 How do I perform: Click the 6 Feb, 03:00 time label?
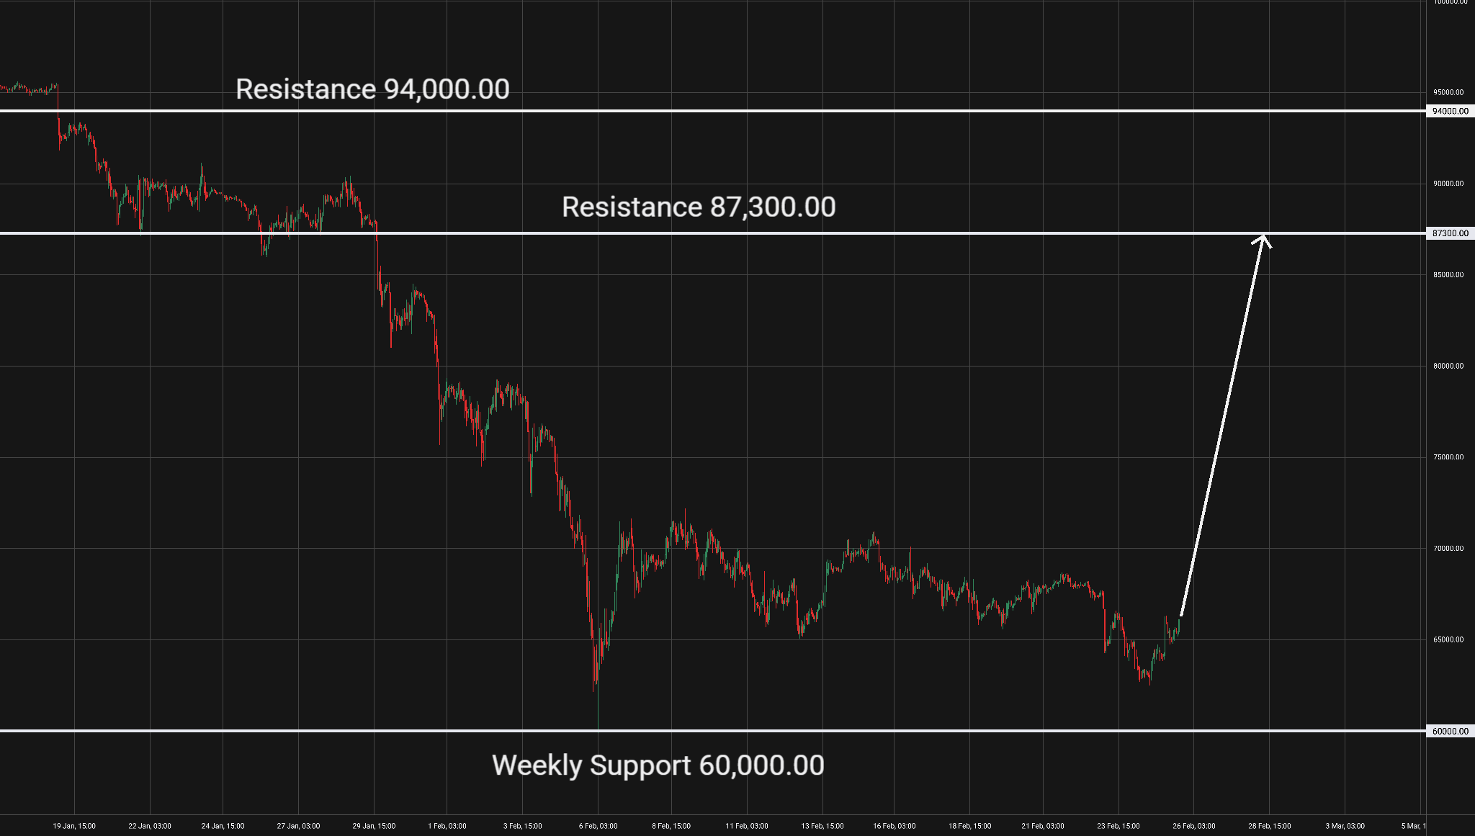pyautogui.click(x=598, y=826)
